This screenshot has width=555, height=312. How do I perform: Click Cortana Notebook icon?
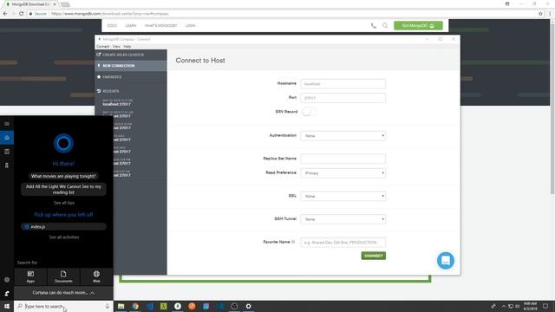7,152
